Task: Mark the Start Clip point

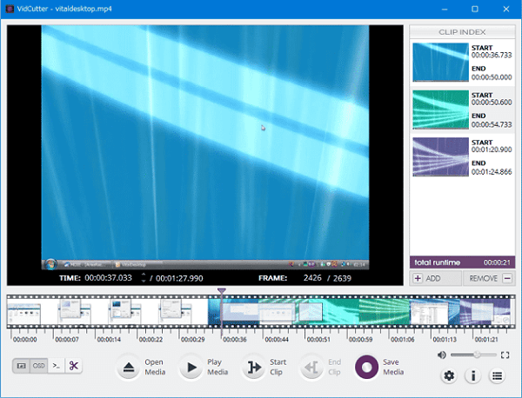Action: [254, 368]
